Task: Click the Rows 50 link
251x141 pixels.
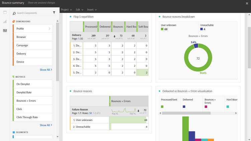Action: click(x=90, y=113)
